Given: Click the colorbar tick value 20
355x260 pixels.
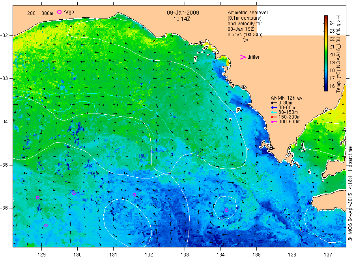Looking at the screenshot, I should tap(332, 54).
